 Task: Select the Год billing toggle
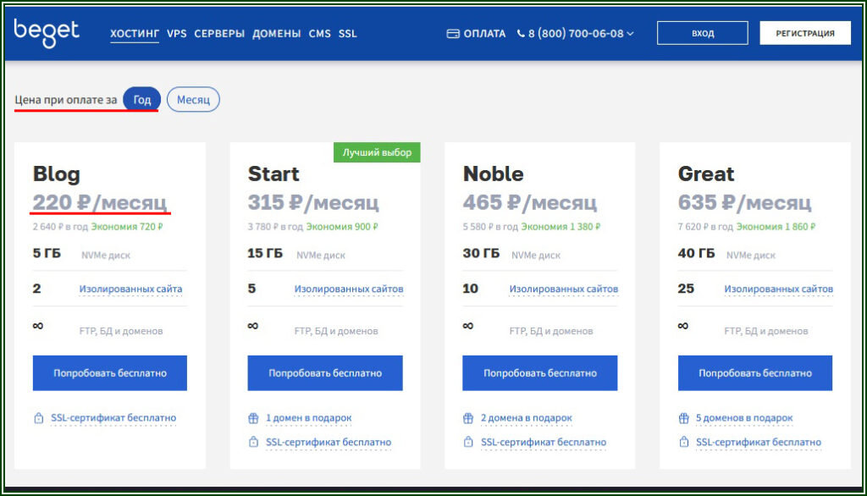142,100
